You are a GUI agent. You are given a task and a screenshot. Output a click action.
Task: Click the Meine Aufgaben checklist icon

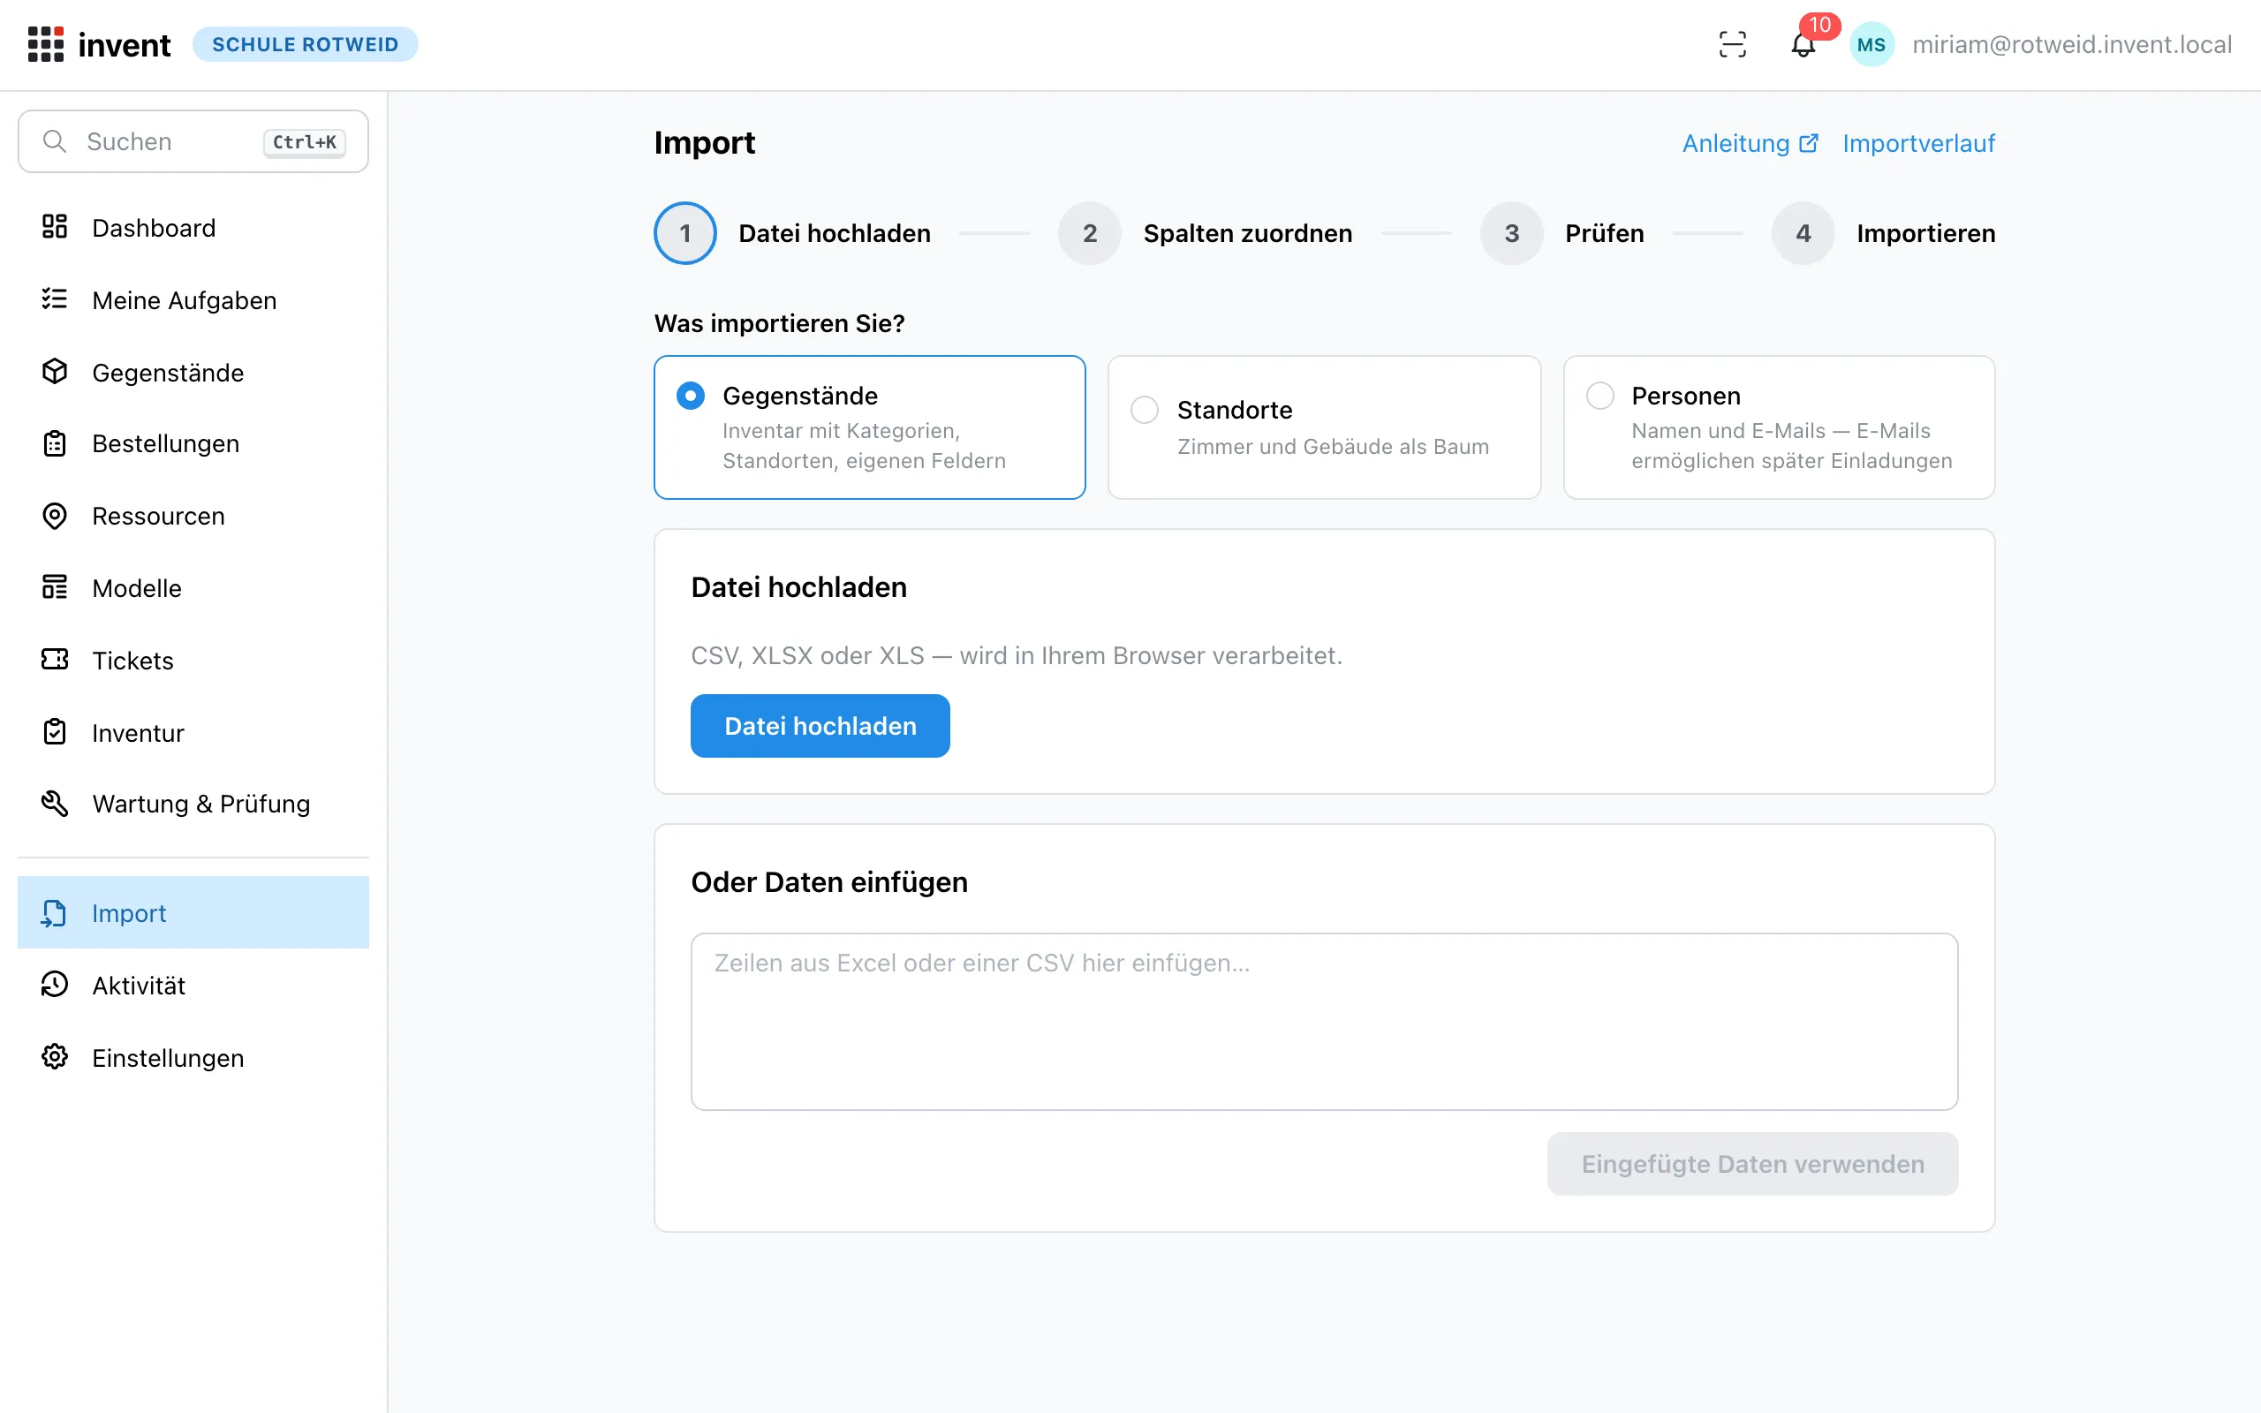coord(55,299)
